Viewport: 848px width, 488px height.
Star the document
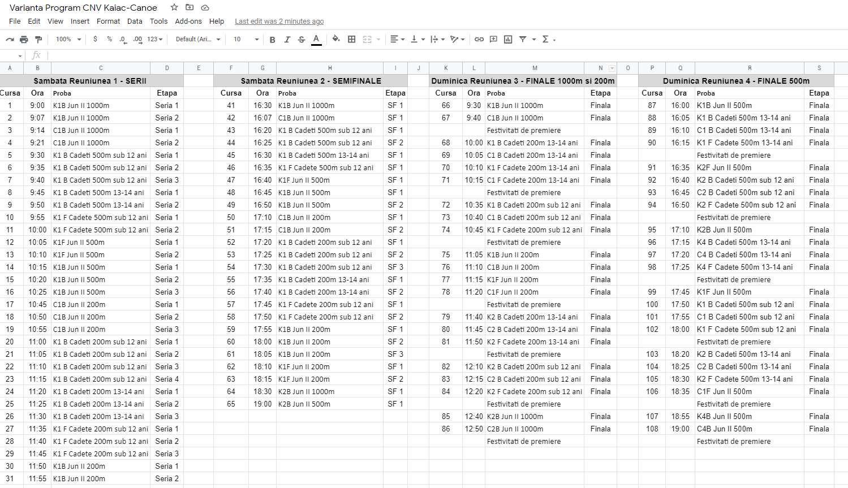174,7
